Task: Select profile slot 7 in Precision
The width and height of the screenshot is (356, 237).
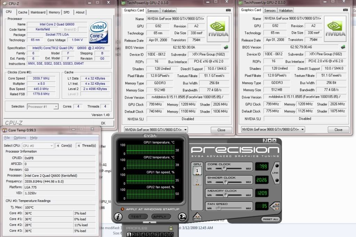Action: click(x=157, y=235)
